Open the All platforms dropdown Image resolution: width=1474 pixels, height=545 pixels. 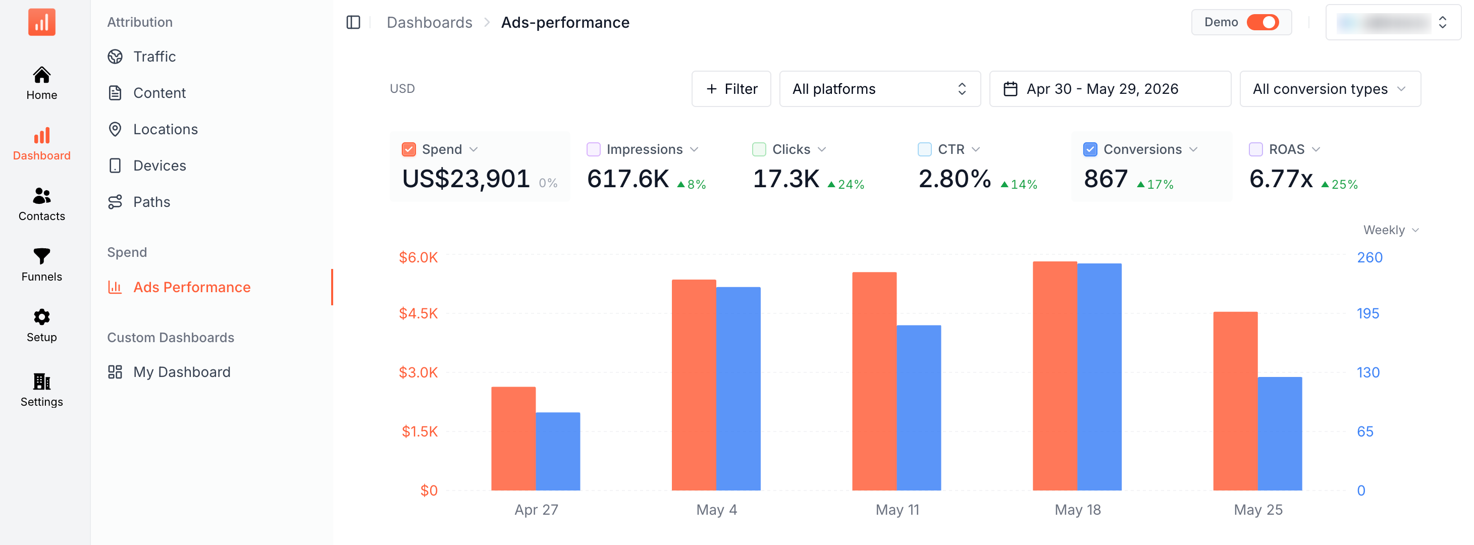coord(879,89)
